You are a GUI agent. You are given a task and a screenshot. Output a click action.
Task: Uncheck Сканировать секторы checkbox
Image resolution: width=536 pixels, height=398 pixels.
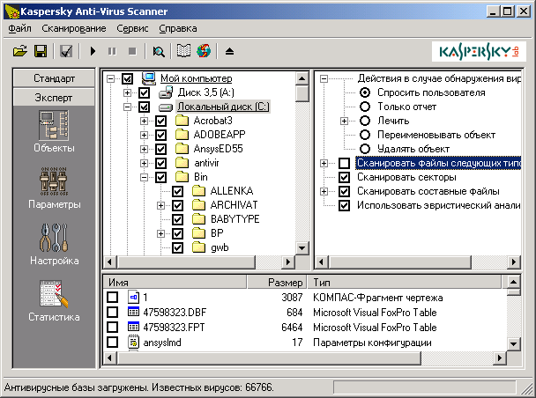[x=344, y=177]
